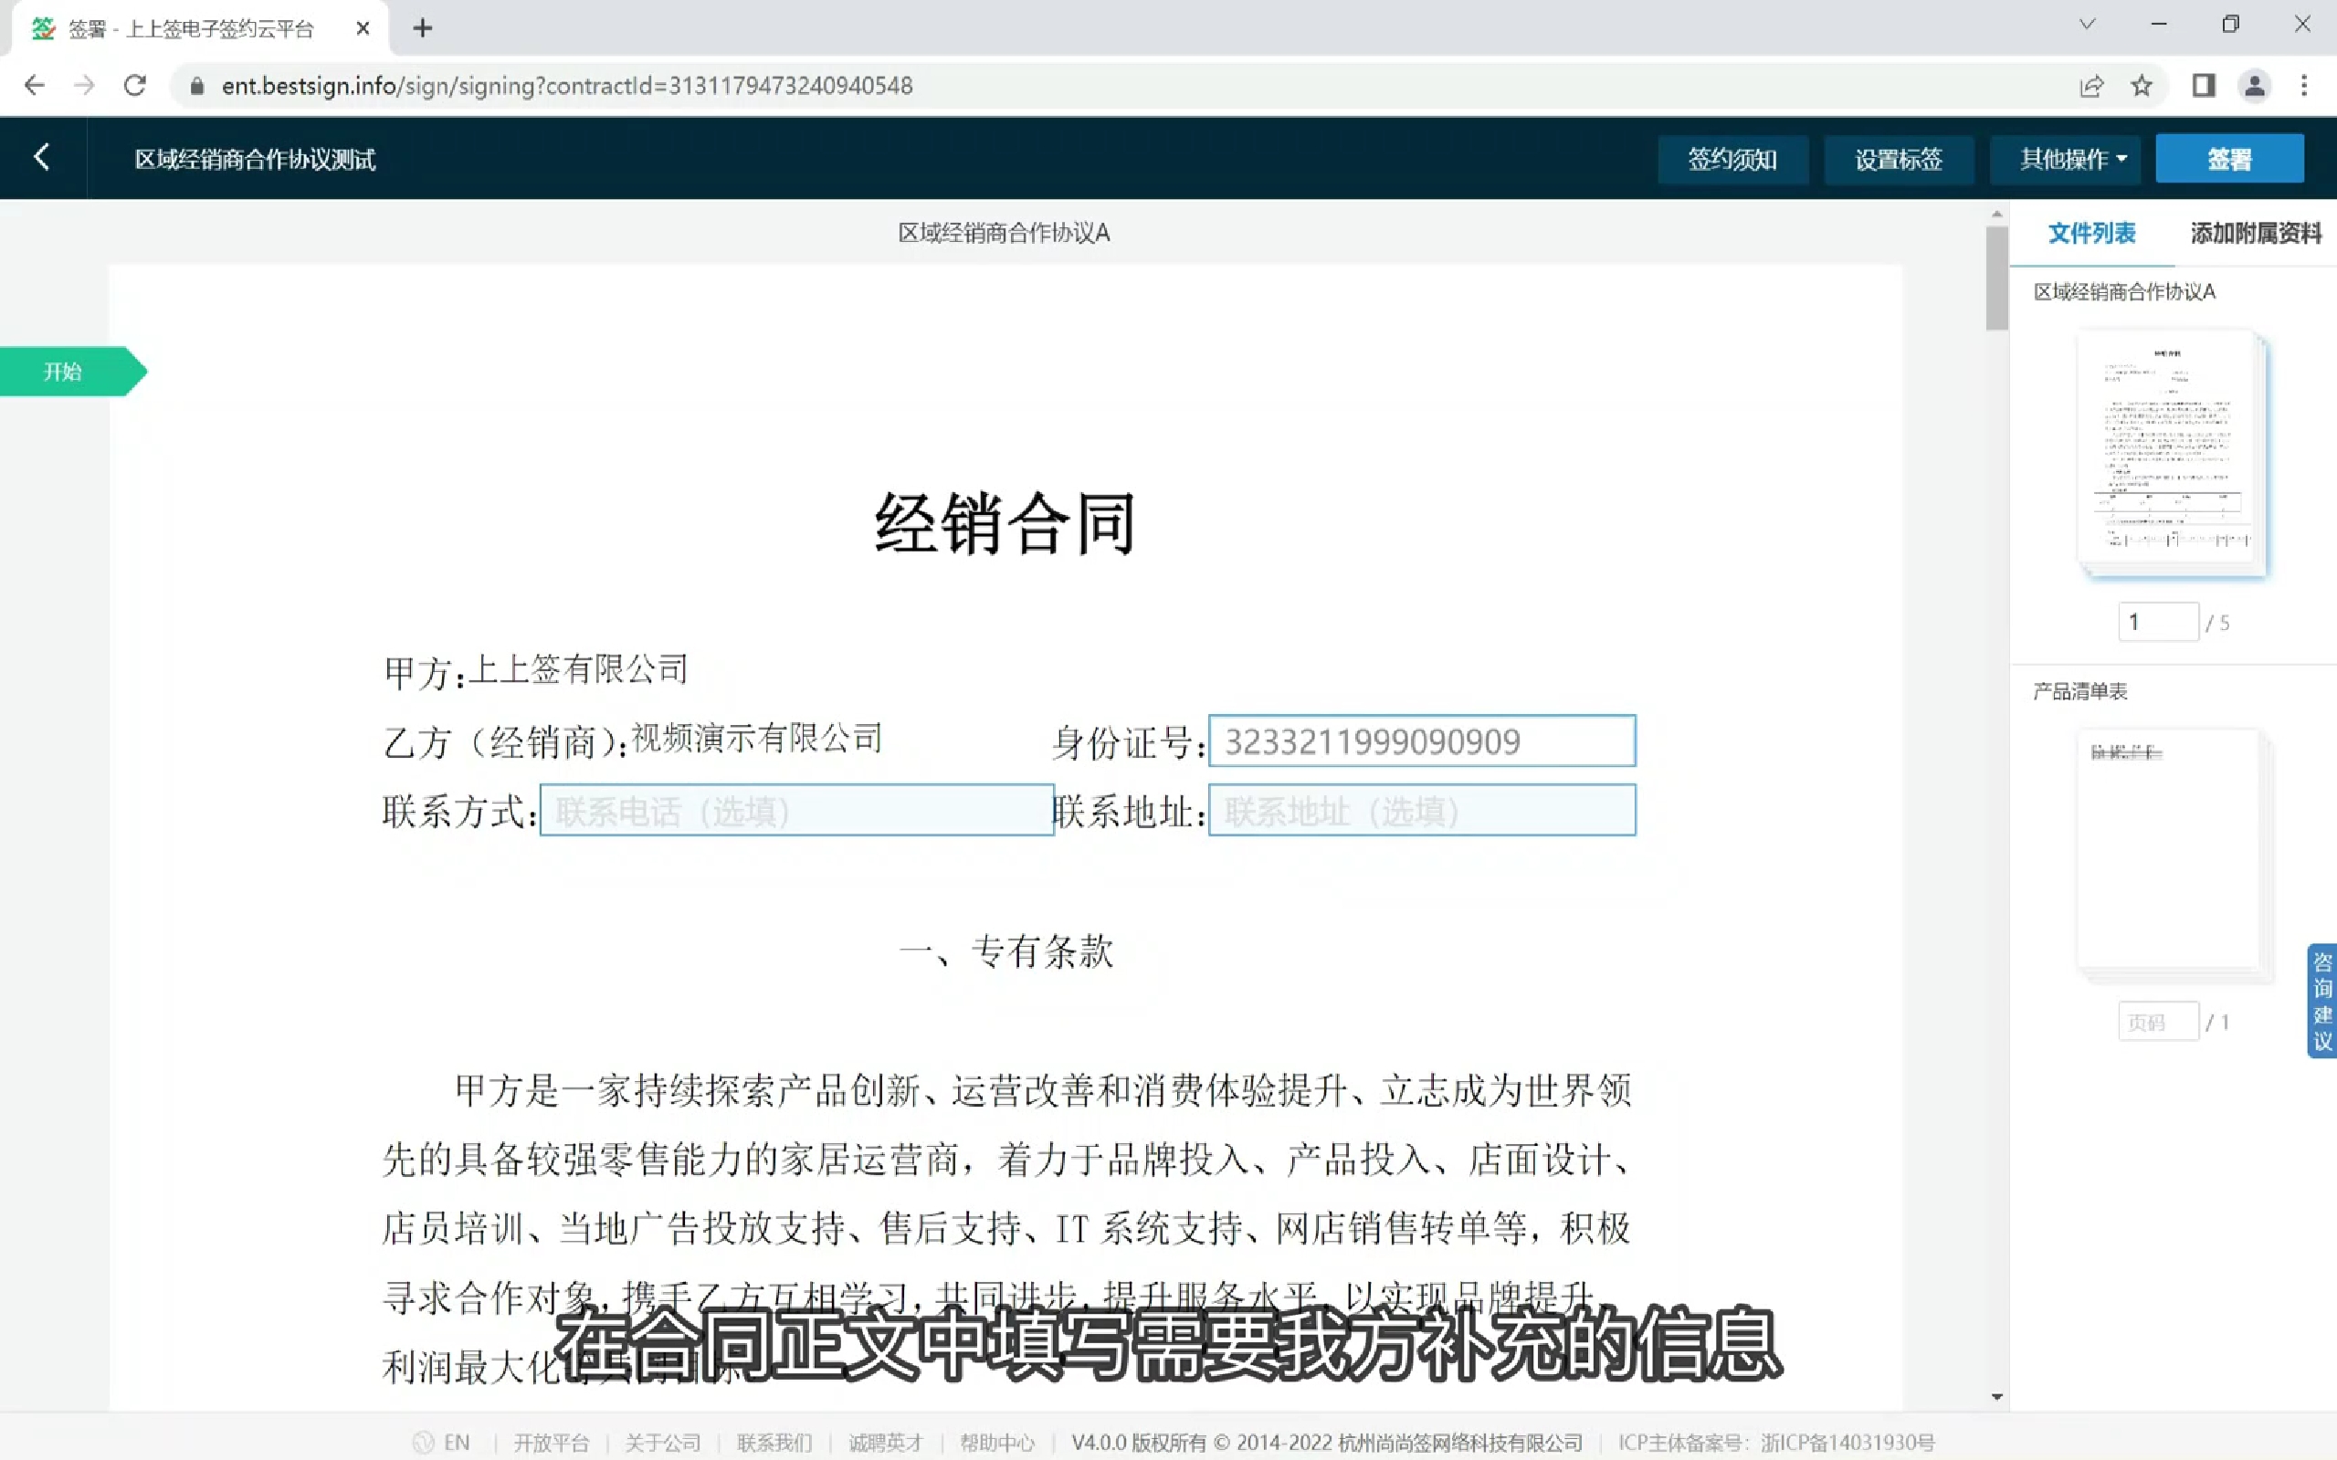
Task: Open the 帮助中心 footer link
Action: point(996,1443)
